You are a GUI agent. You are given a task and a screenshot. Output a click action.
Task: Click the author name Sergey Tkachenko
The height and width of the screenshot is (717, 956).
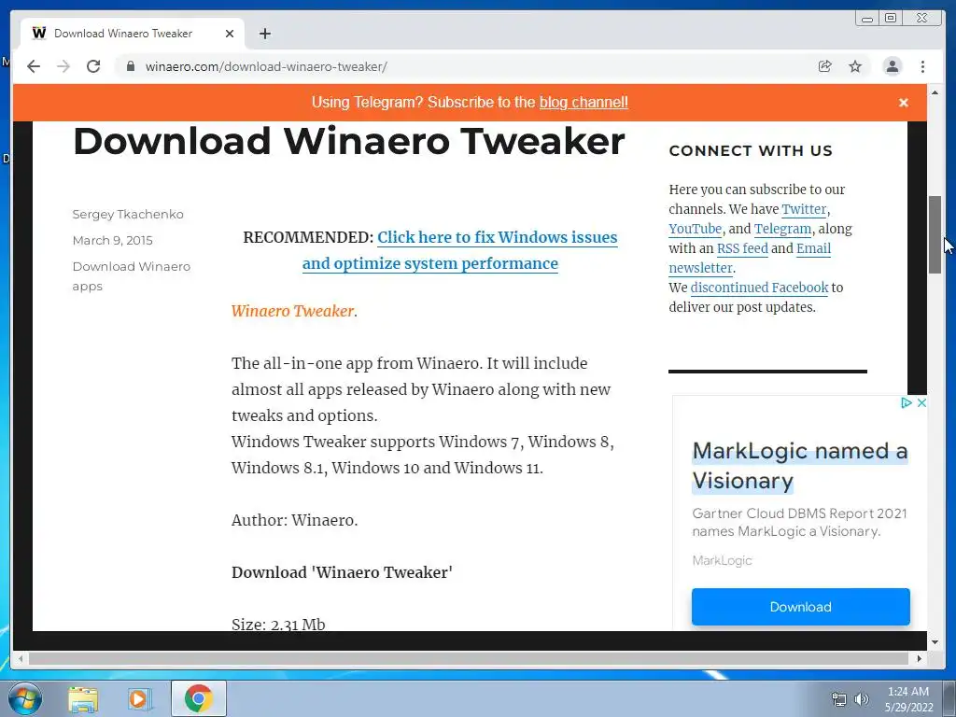(128, 214)
